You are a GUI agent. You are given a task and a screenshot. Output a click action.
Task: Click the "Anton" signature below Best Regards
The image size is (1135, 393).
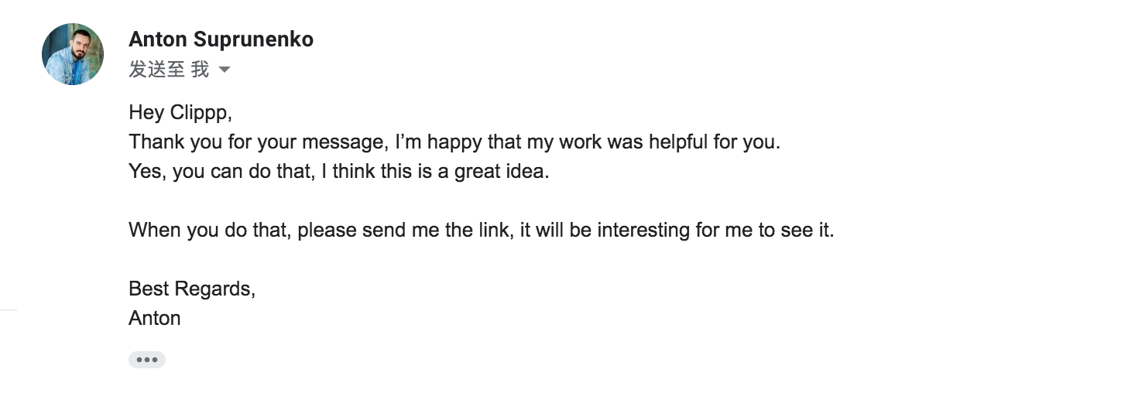[x=155, y=319]
